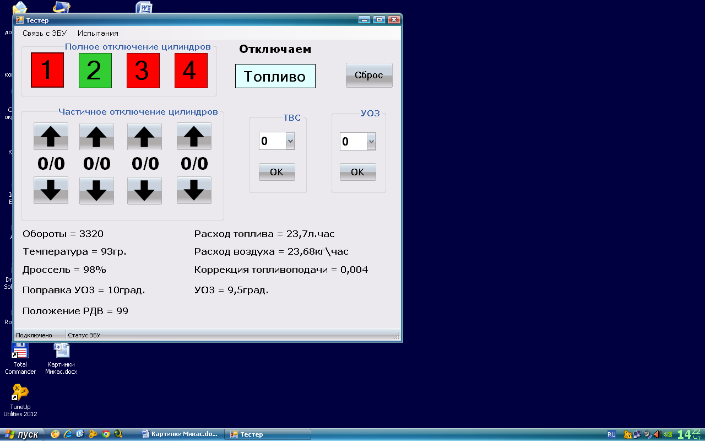Click the Сброс reset button
The width and height of the screenshot is (705, 441).
pos(369,75)
